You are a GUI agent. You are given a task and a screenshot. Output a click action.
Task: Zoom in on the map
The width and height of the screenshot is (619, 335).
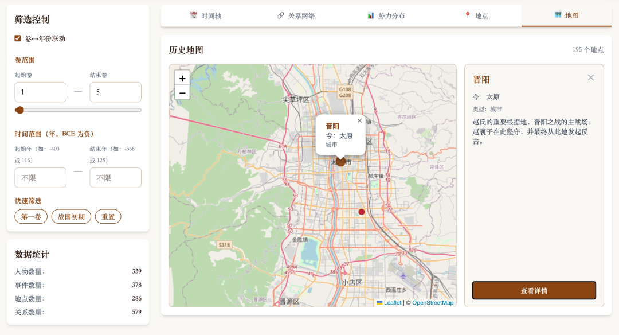tap(182, 78)
